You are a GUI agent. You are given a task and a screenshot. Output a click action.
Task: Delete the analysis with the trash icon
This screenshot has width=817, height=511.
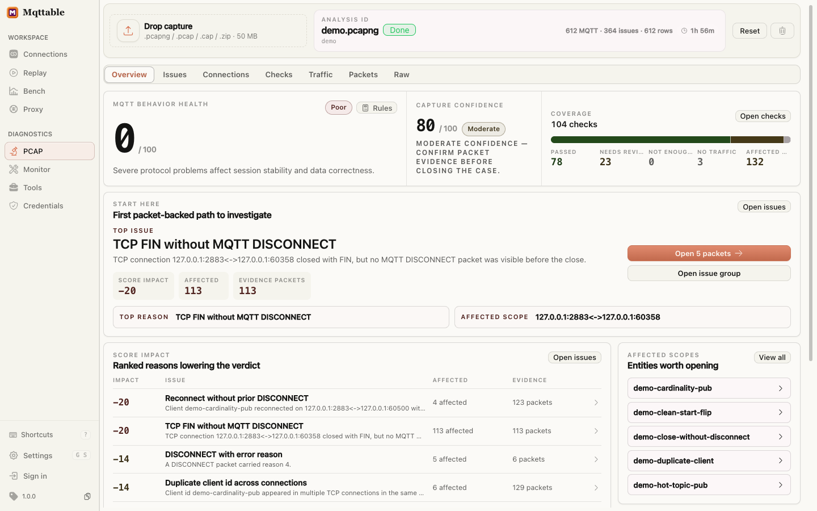point(782,31)
